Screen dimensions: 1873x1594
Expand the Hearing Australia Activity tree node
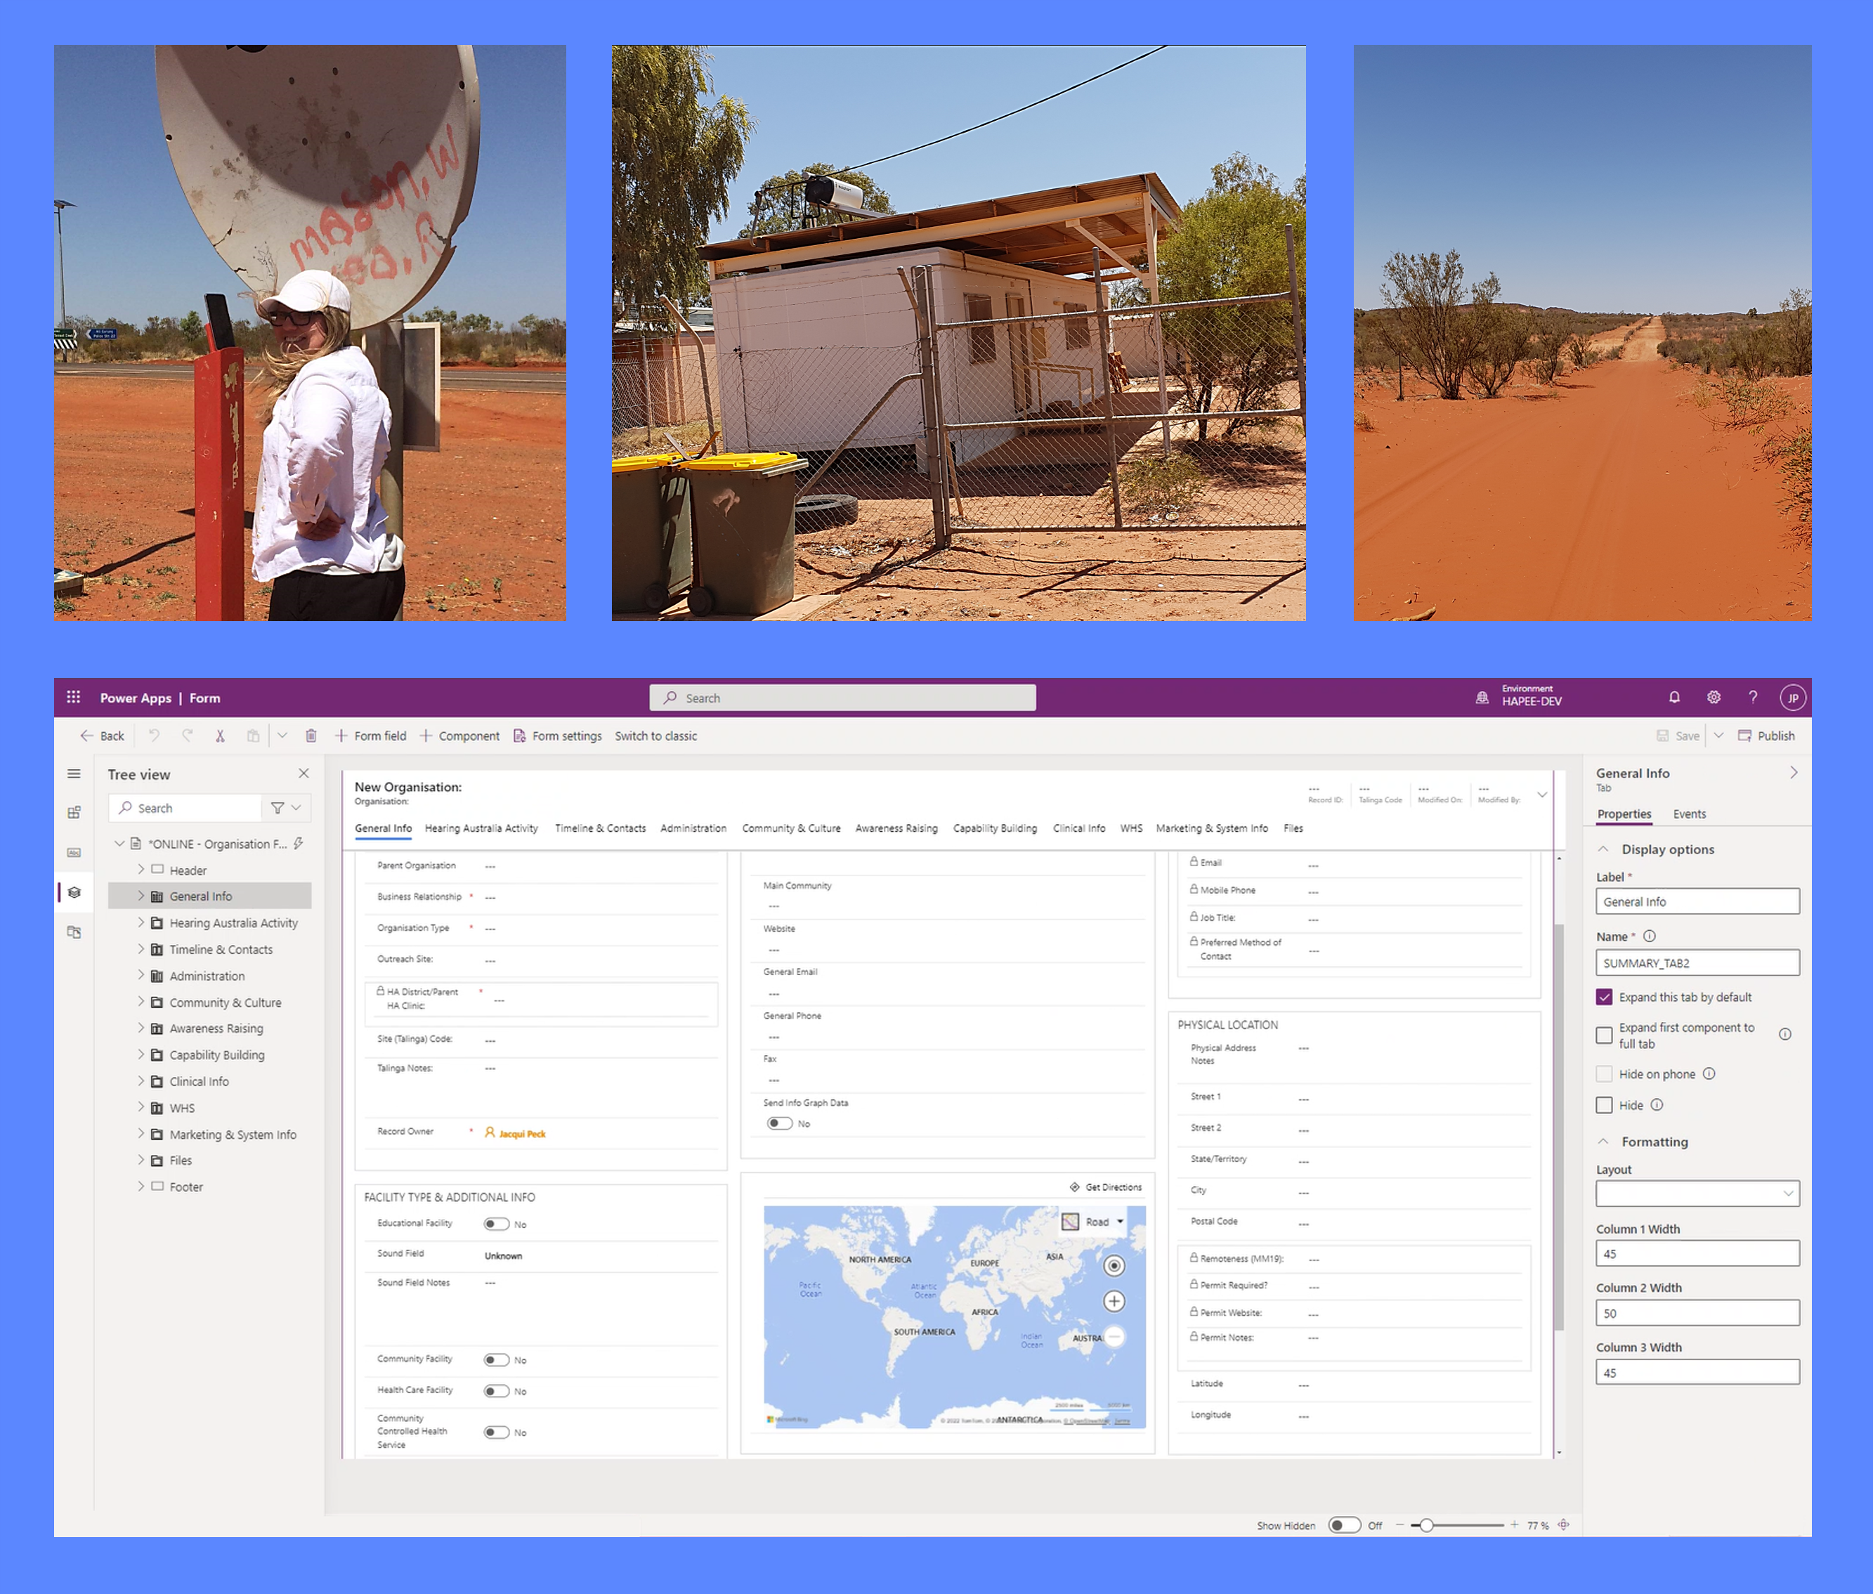click(141, 922)
